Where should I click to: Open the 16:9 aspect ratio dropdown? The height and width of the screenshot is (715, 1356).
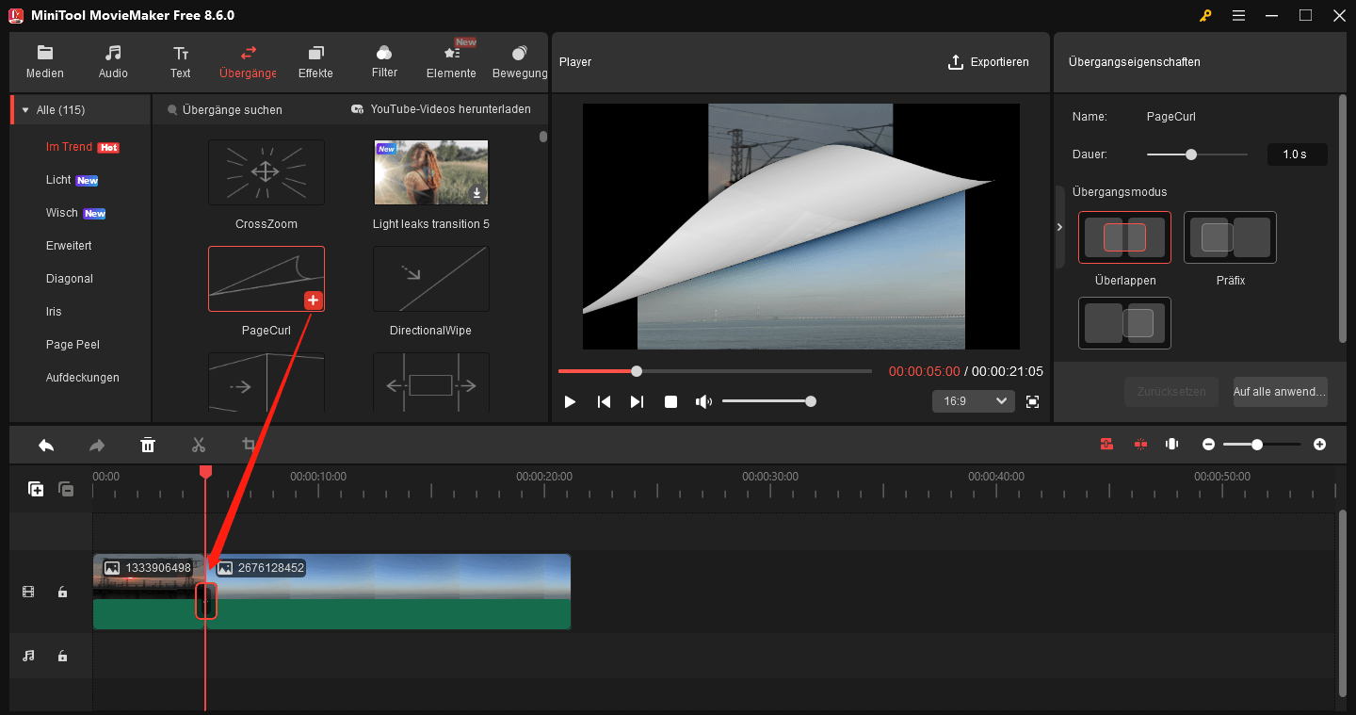pyautogui.click(x=973, y=400)
